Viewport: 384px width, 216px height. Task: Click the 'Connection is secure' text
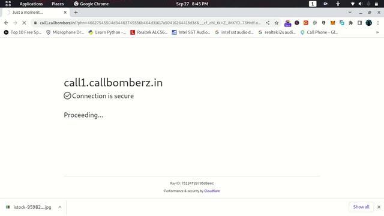103,96
